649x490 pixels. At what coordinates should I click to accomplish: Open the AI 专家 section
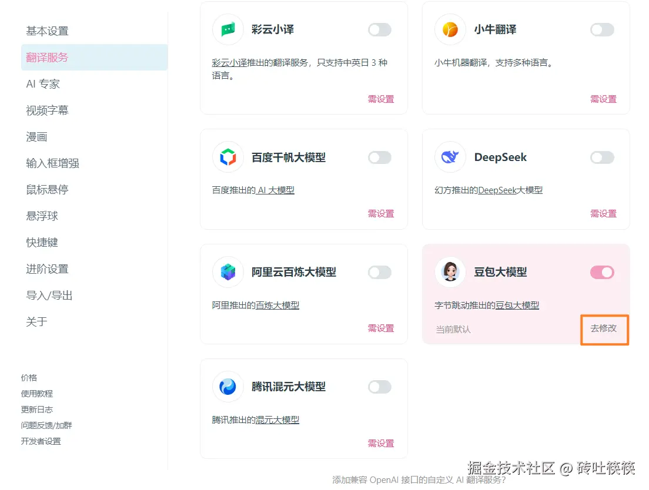click(x=95, y=84)
